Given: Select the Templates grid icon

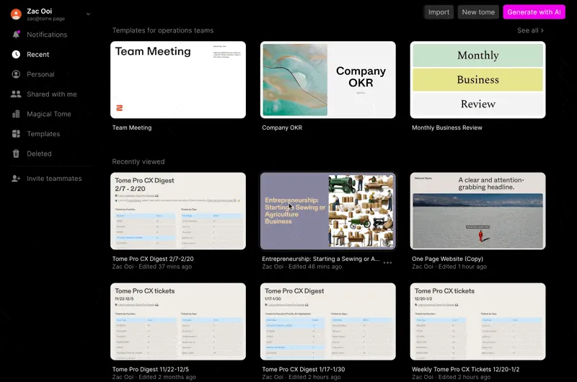Looking at the screenshot, I should point(16,134).
